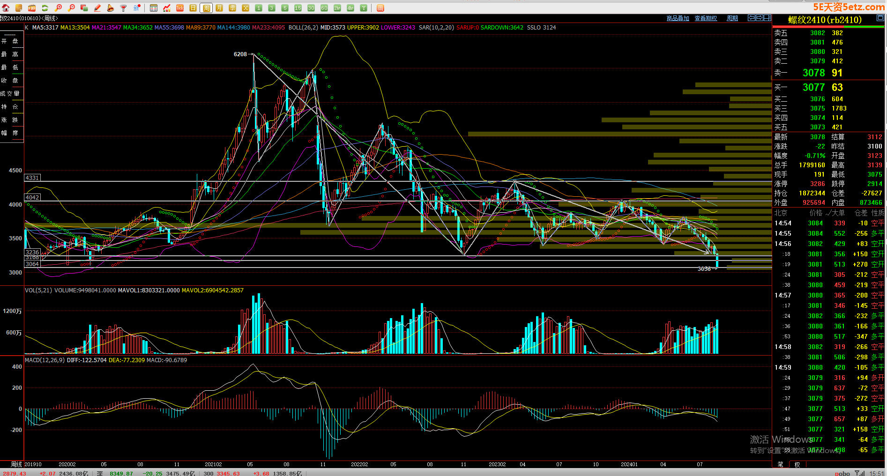Toggle the split-panel layout icon
887x476 pixels.
[767, 18]
